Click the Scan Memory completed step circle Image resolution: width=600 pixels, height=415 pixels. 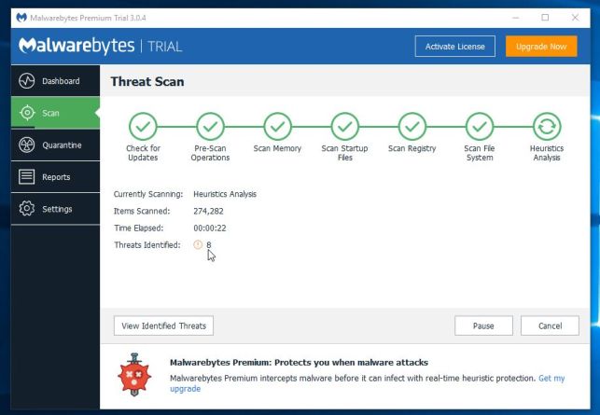tap(277, 126)
